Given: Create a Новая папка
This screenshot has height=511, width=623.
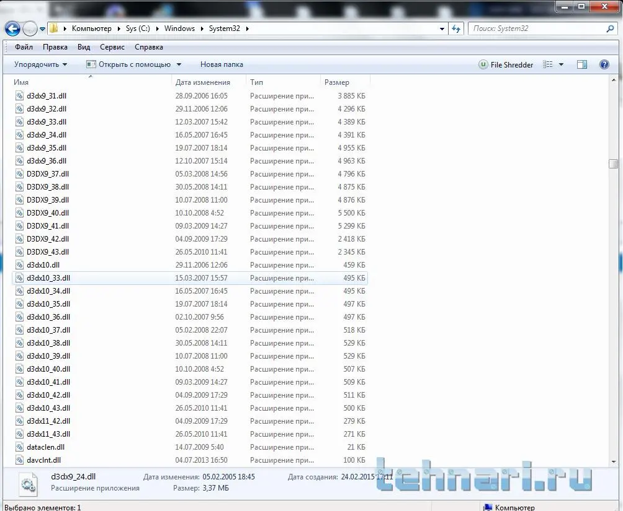Looking at the screenshot, I should [x=222, y=64].
